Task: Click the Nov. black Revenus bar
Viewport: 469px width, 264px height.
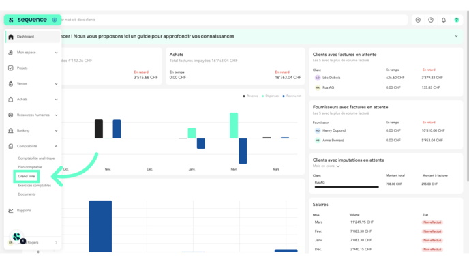Action: coord(99,129)
